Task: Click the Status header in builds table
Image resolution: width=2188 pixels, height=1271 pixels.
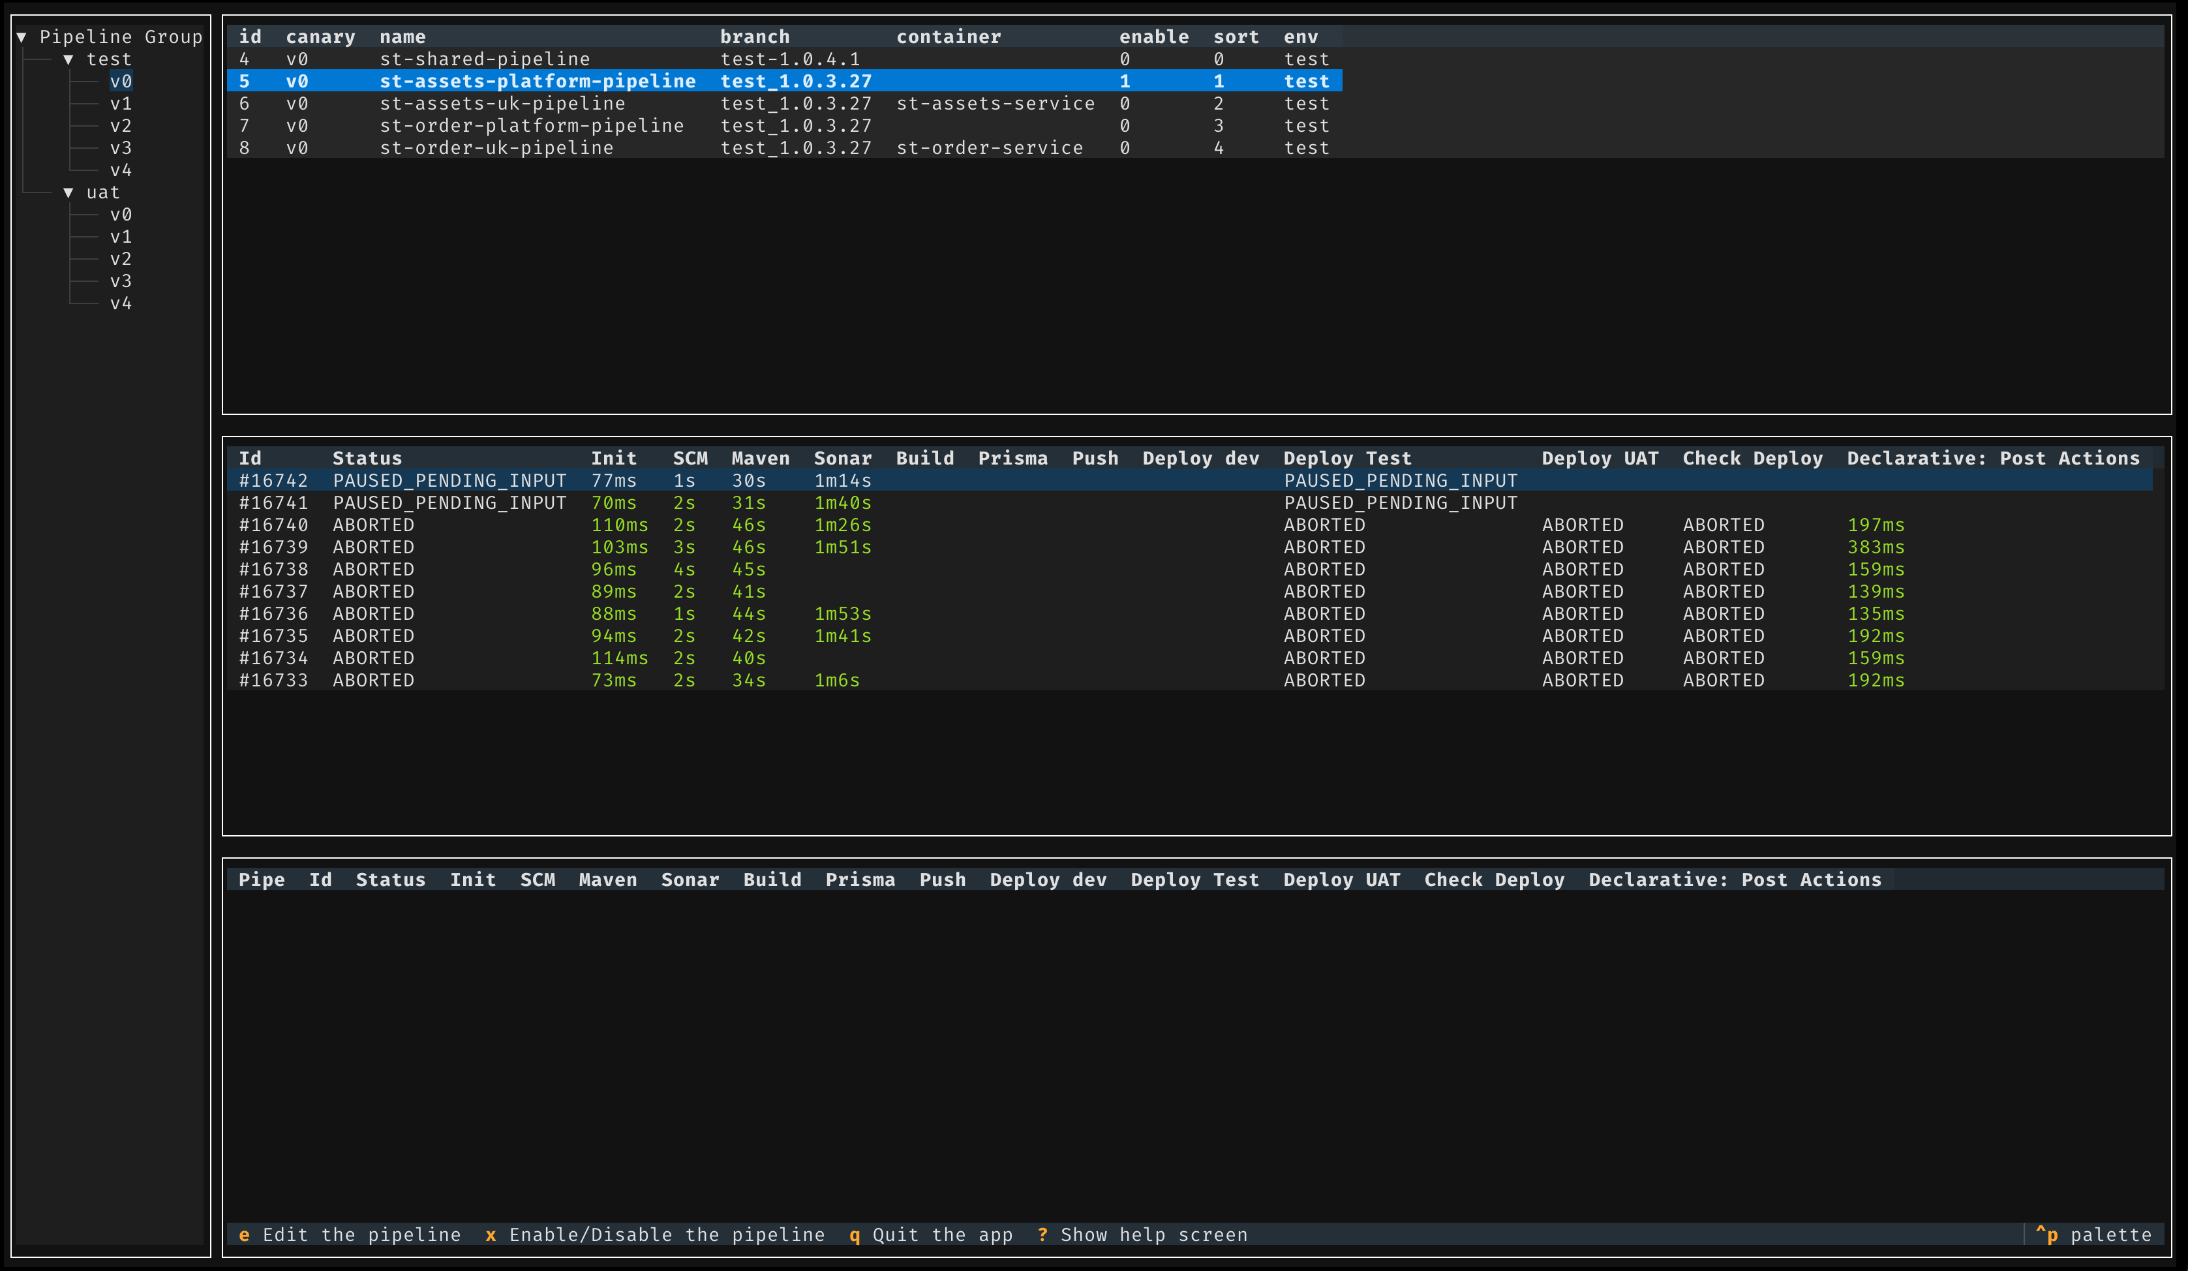Action: click(x=367, y=459)
